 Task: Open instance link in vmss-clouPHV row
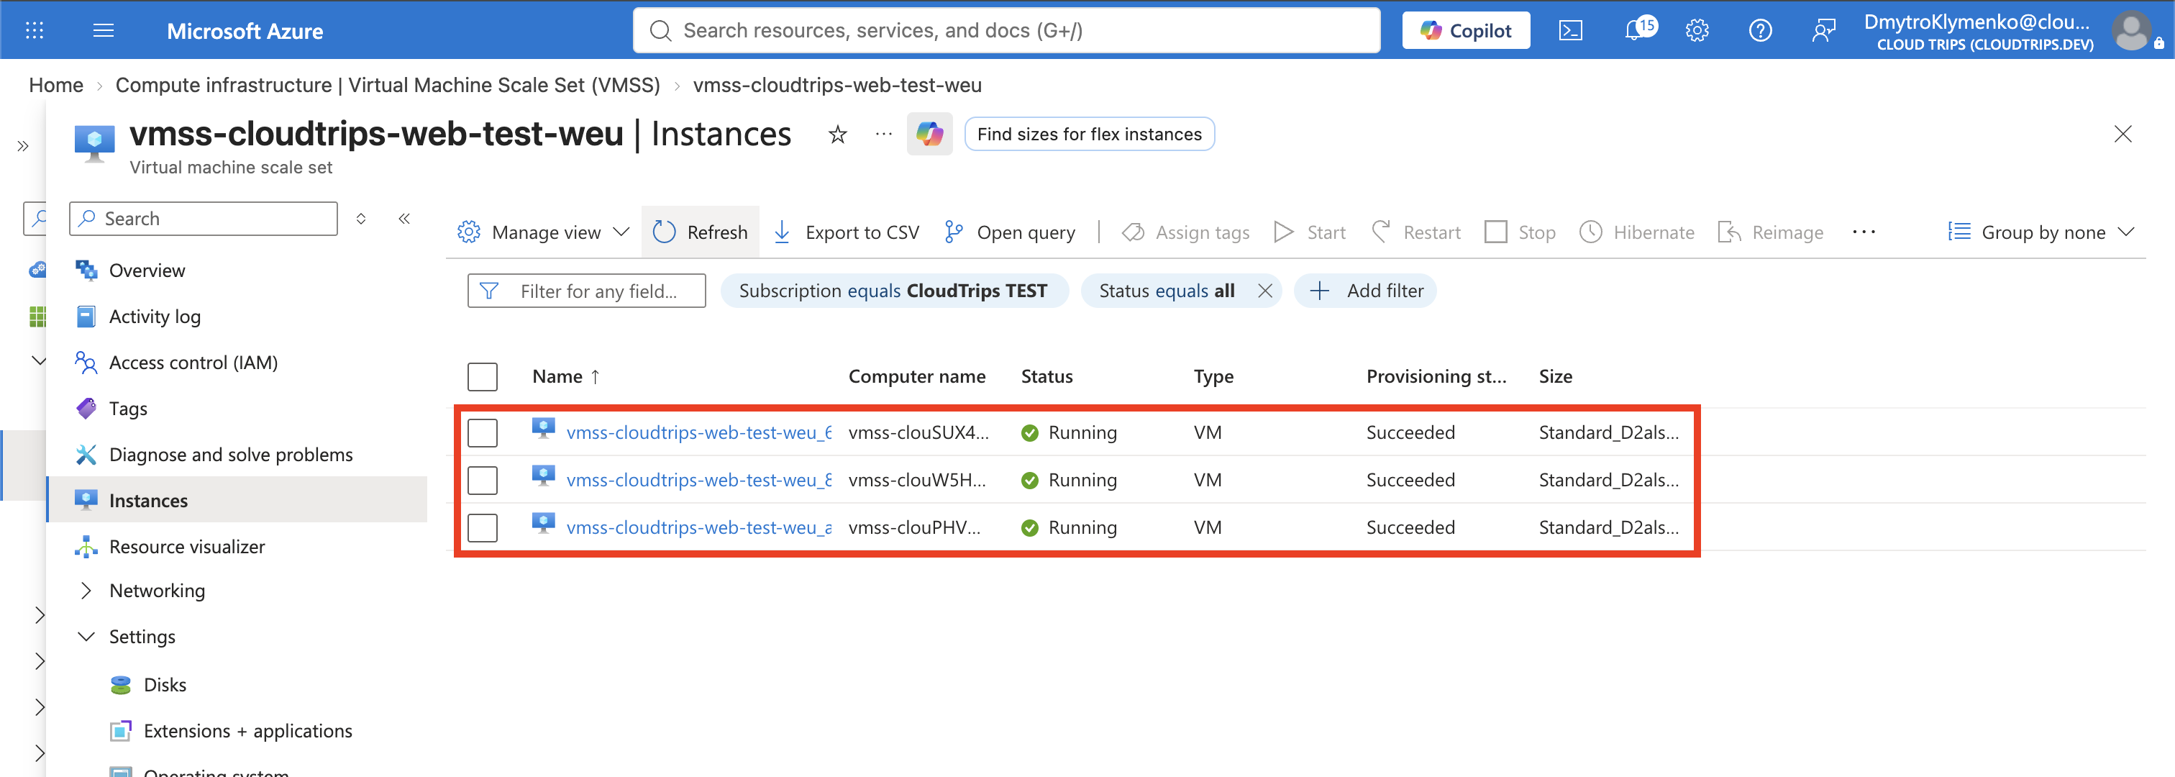point(699,527)
